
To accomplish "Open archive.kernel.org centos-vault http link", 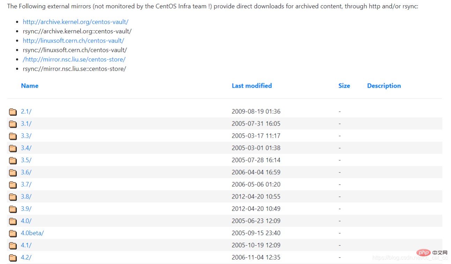I will [x=76, y=22].
